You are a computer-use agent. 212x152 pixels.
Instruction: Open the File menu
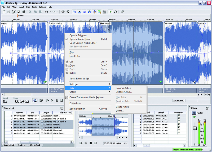(x=3, y=7)
